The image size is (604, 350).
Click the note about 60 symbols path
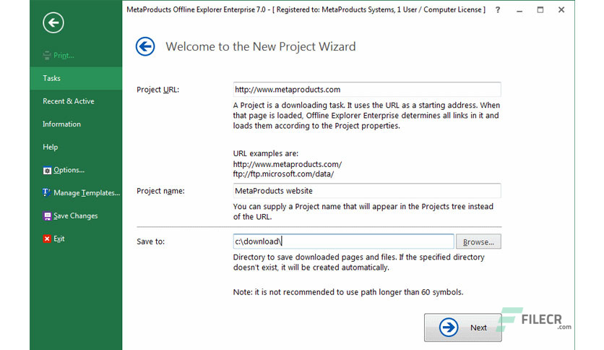click(348, 292)
